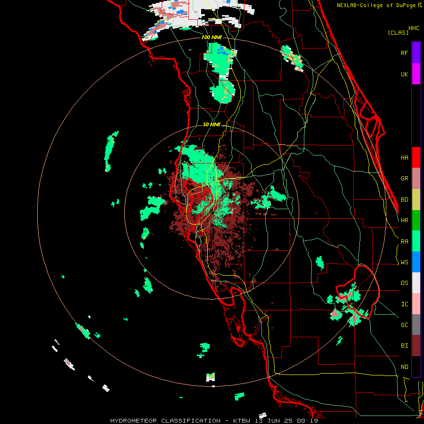424x424 pixels.
Task: Click the HYDROMETEOR CLASSIFICATION title text
Action: coord(165,421)
